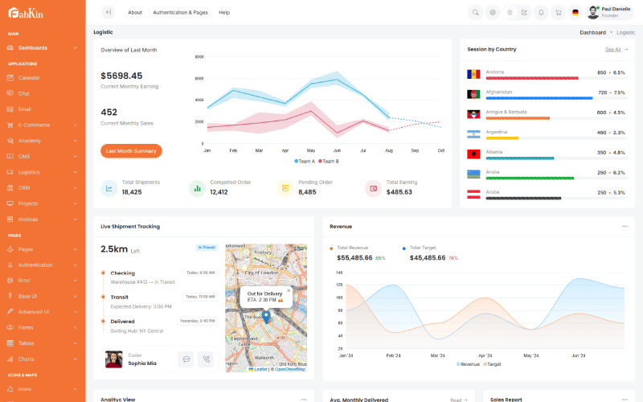This screenshot has height=402, width=643.
Task: Collapse the sidebar with the toggle icon
Action: 109,12
